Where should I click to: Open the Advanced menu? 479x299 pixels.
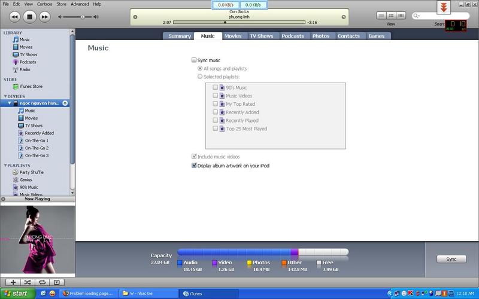(80, 4)
